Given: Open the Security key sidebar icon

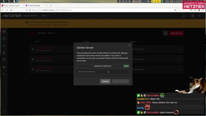Looking at the screenshot, I should 4,74.
